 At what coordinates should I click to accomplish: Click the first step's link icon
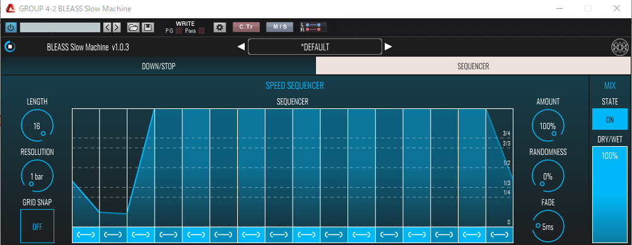point(86,234)
